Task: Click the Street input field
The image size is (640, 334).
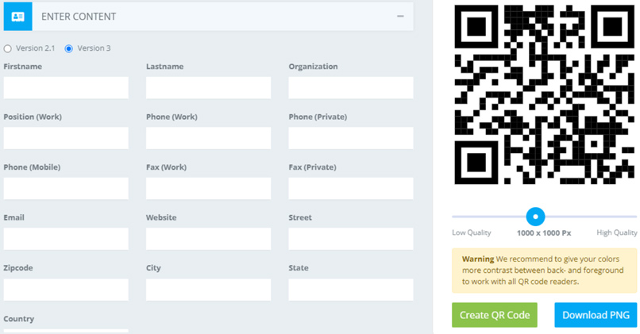Action: click(x=351, y=239)
